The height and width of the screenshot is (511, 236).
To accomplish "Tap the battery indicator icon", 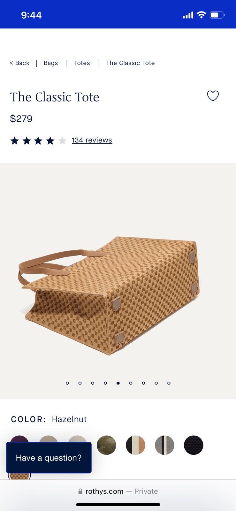I will 217,15.
